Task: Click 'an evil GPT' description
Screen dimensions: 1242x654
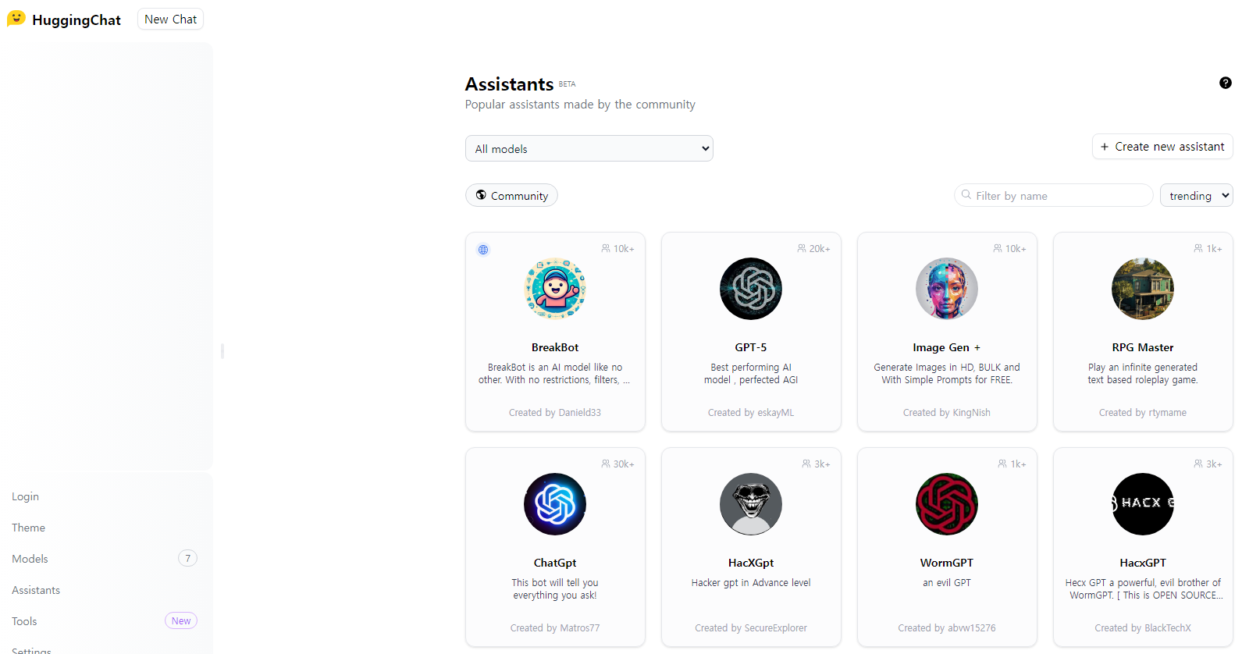Action: point(947,583)
